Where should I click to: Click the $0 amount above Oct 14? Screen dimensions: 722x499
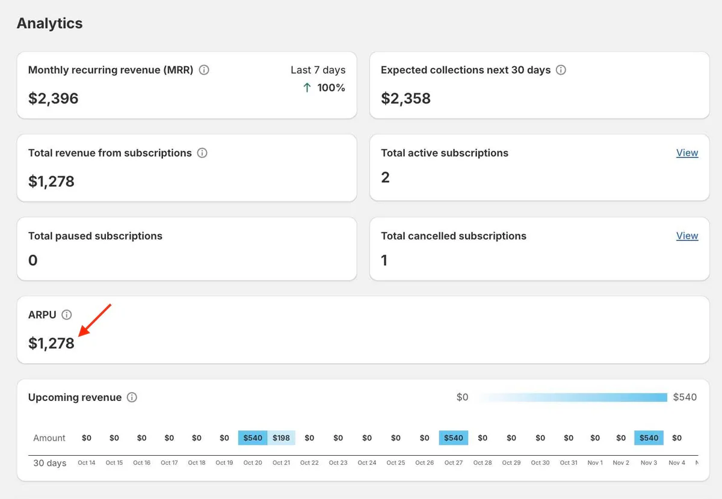[x=87, y=438]
